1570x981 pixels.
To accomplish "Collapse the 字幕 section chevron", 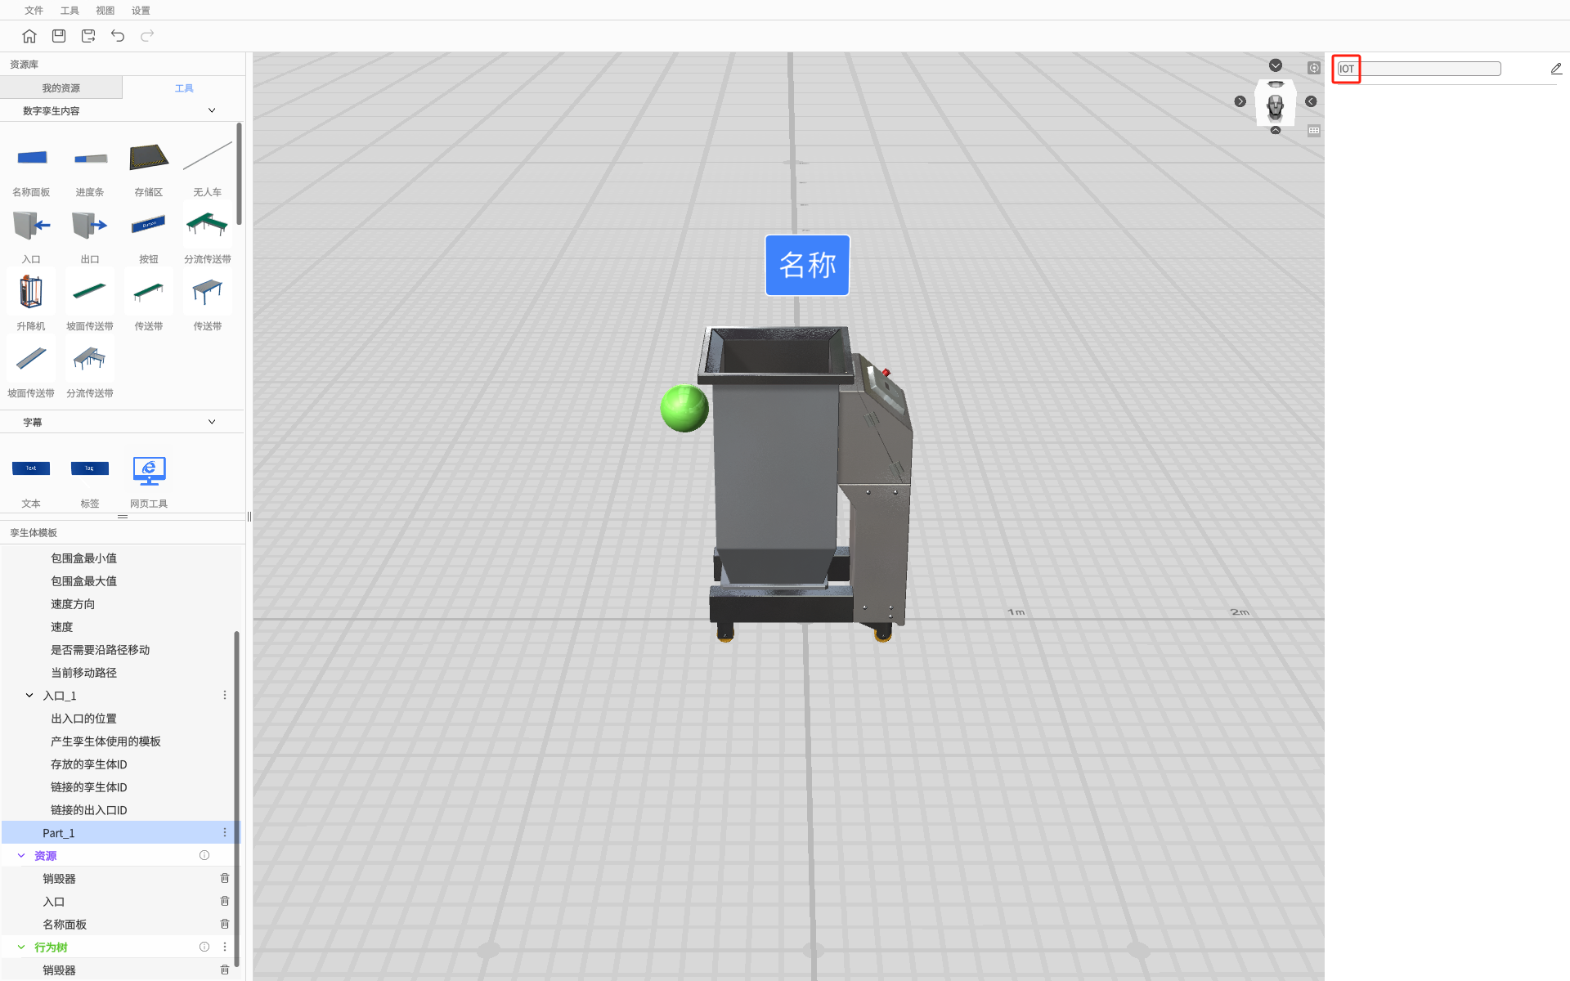I will tap(212, 422).
